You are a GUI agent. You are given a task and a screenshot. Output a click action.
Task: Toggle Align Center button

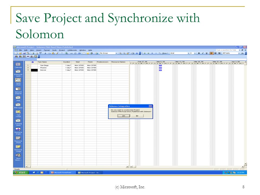215,53
